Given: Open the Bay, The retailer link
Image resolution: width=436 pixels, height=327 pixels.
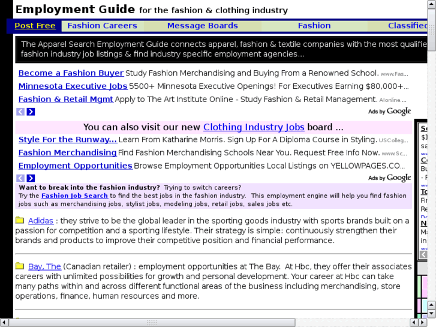Looking at the screenshot, I should click(44, 266).
